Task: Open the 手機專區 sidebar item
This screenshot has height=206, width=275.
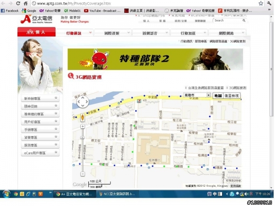Action: pos(40,130)
